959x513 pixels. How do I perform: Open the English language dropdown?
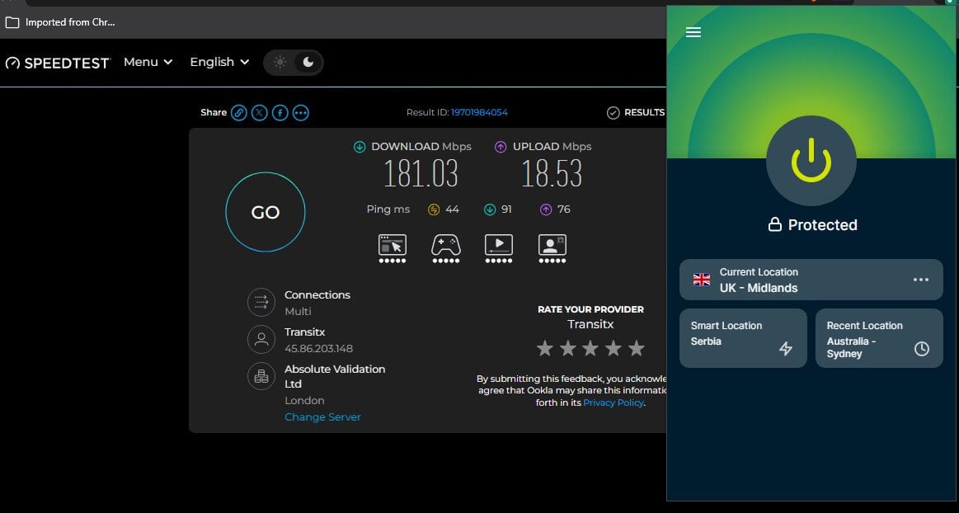point(219,62)
